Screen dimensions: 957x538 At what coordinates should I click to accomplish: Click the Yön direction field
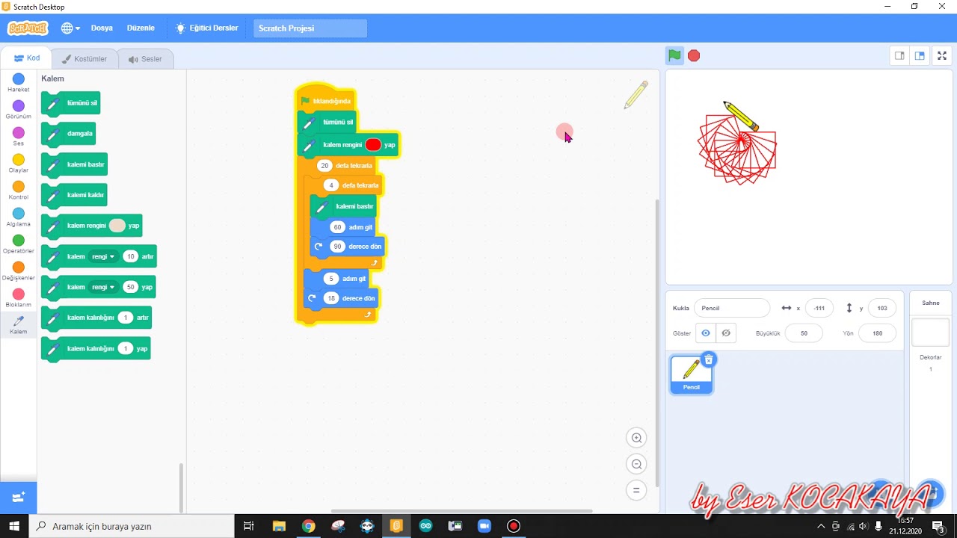(878, 333)
